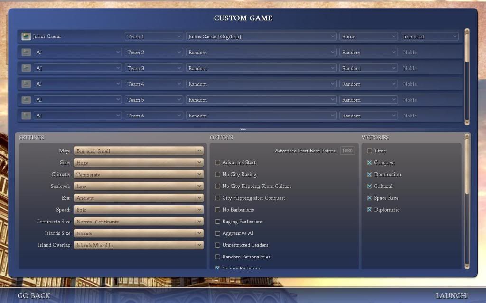Viewport: 486px width, 303px height.
Task: Open the AI slot dropdown in the Team 5 row
Action: pos(77,99)
